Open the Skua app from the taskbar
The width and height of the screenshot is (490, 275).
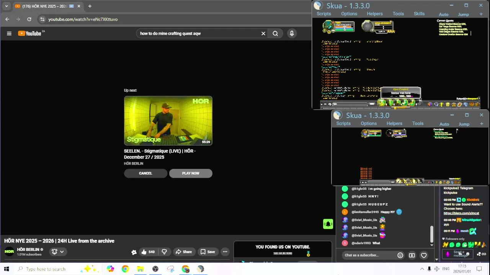(x=201, y=269)
